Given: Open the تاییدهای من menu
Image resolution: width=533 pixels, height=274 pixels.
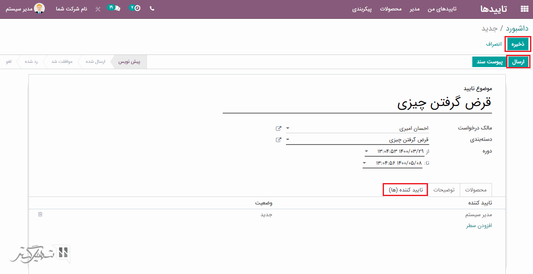Looking at the screenshot, I should click(x=442, y=9).
